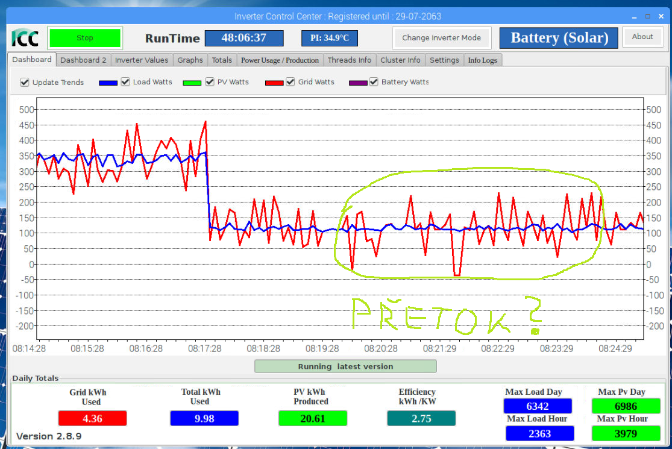Toggle the Update Trends checkbox
The width and height of the screenshot is (672, 449).
click(25, 83)
